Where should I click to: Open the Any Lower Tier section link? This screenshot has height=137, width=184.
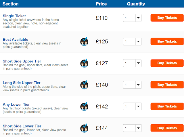pos(16,105)
